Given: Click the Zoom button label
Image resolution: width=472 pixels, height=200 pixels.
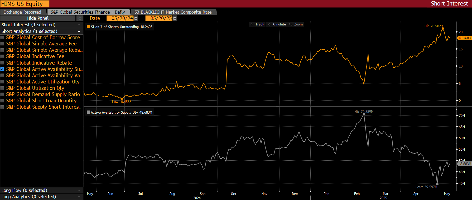Looking at the screenshot, I should point(298,24).
